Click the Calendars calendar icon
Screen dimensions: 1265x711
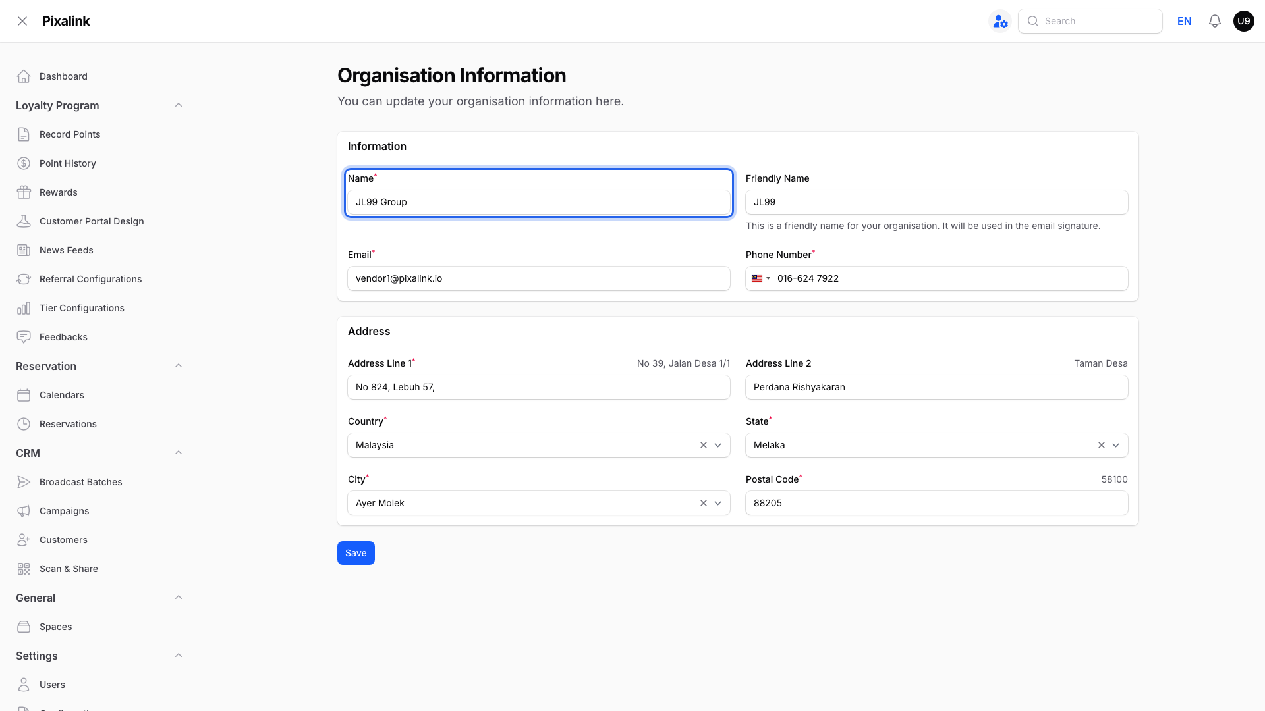tap(24, 395)
